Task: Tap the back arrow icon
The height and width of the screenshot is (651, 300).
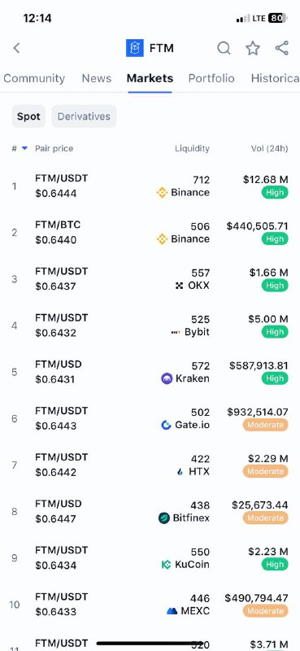Action: [16, 48]
